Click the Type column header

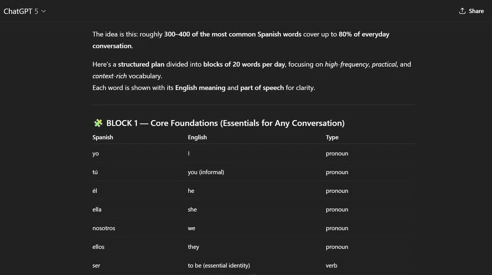tap(332, 137)
